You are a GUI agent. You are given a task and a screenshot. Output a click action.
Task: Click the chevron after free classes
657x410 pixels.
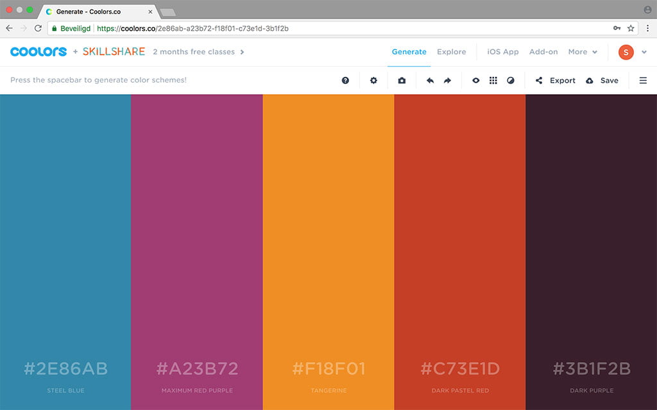242,52
